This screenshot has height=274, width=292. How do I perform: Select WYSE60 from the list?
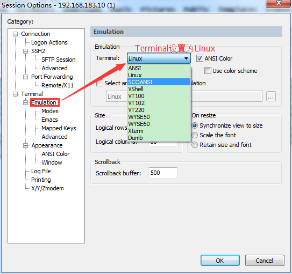(x=159, y=124)
